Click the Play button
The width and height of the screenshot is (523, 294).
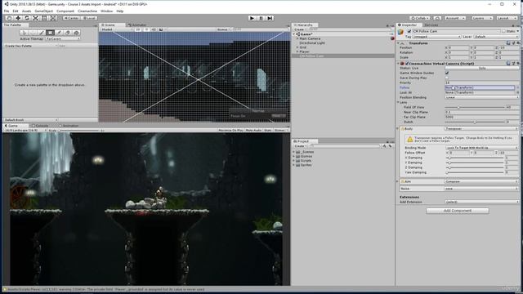tap(253, 18)
